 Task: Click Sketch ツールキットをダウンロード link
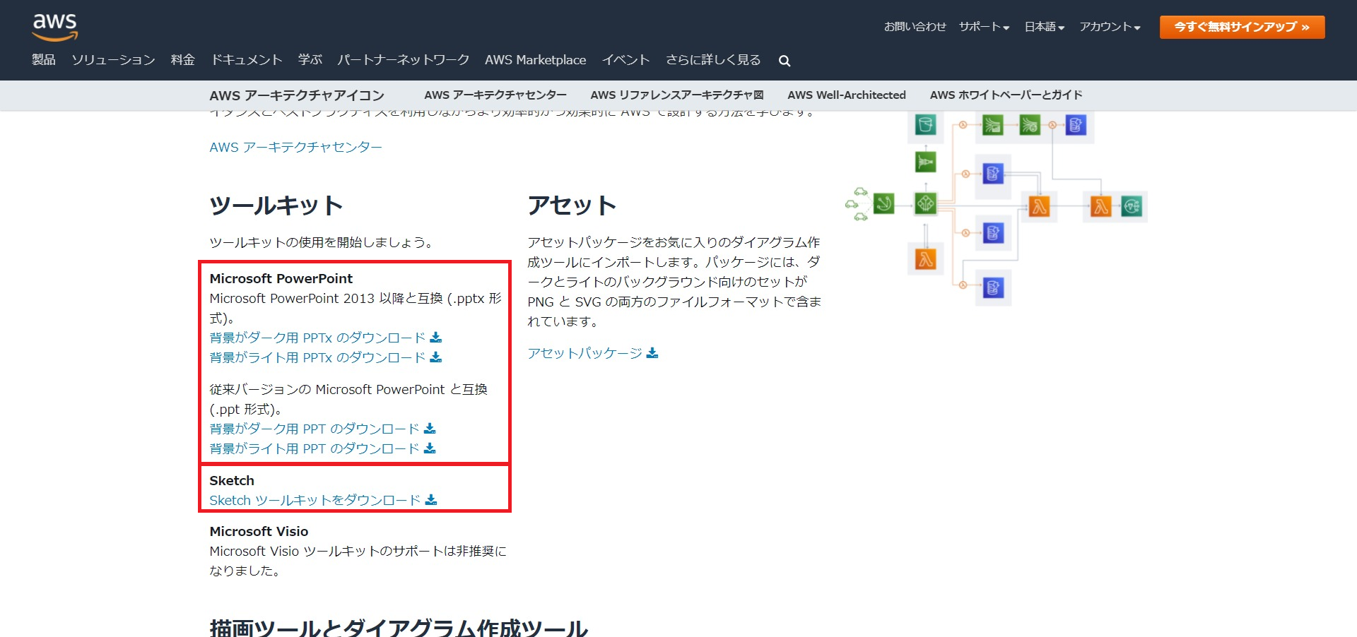coord(315,500)
